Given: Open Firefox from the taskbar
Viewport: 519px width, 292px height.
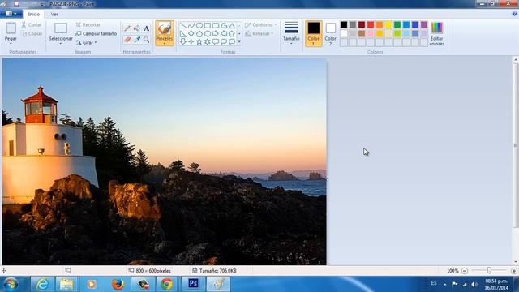Looking at the screenshot, I should (118, 284).
